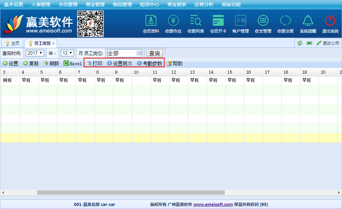
Task: Expand the 2017 year dropdown
Action: tap(35, 53)
